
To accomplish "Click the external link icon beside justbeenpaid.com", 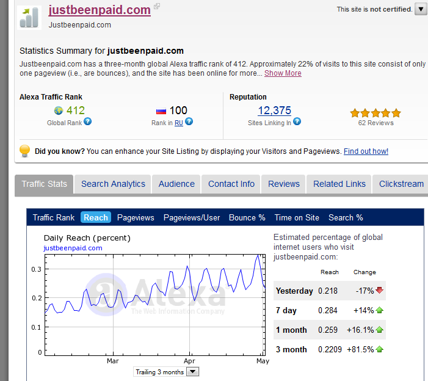I will point(157,7).
